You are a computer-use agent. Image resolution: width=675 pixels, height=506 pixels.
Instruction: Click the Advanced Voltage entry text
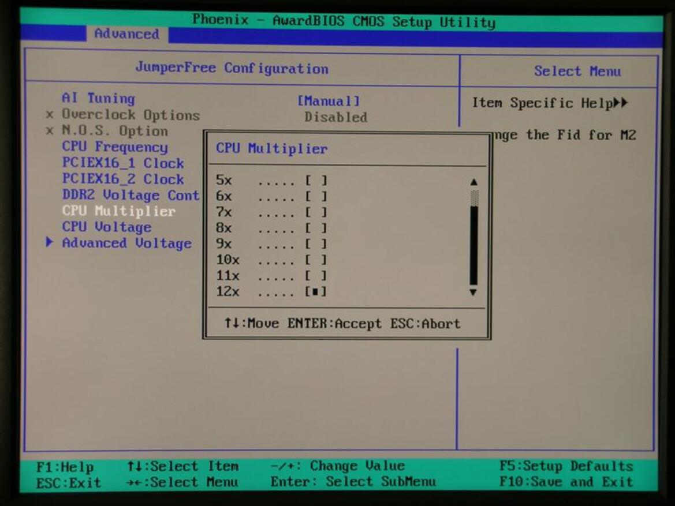[127, 243]
